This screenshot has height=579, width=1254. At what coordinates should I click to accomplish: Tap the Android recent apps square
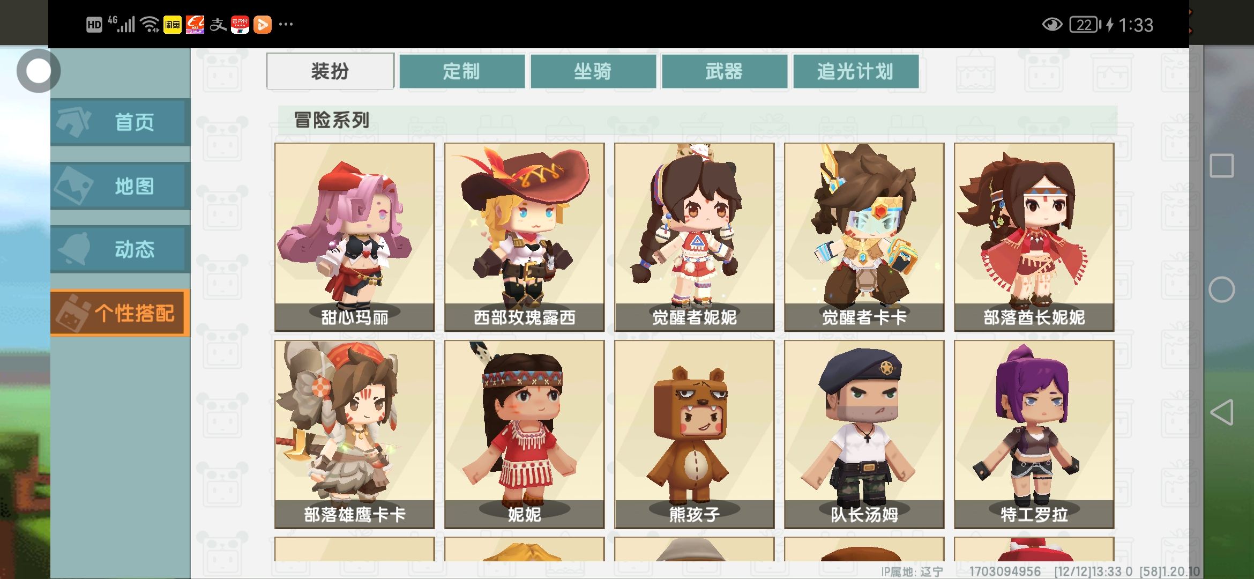(x=1222, y=166)
